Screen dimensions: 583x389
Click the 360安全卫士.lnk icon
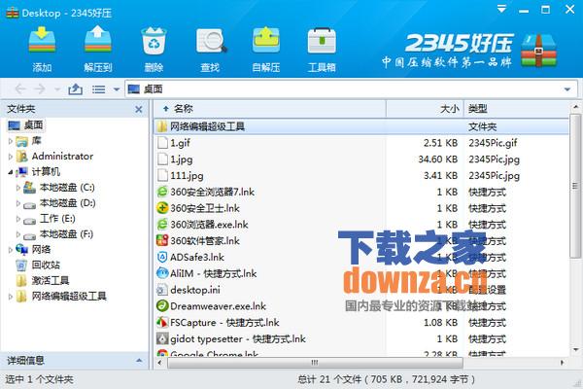162,208
